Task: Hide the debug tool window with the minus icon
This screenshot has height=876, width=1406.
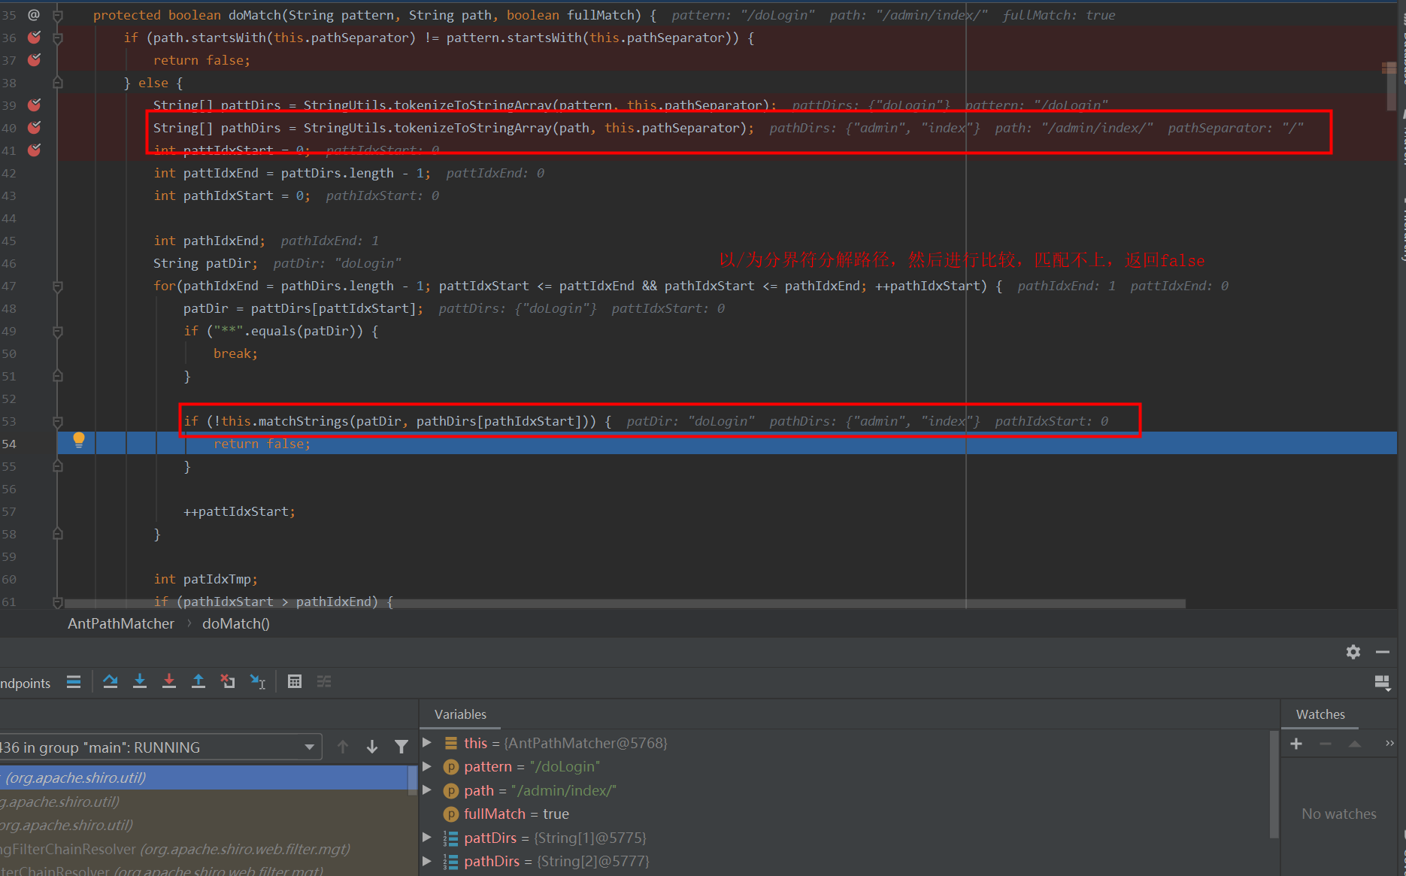Action: 1383,652
